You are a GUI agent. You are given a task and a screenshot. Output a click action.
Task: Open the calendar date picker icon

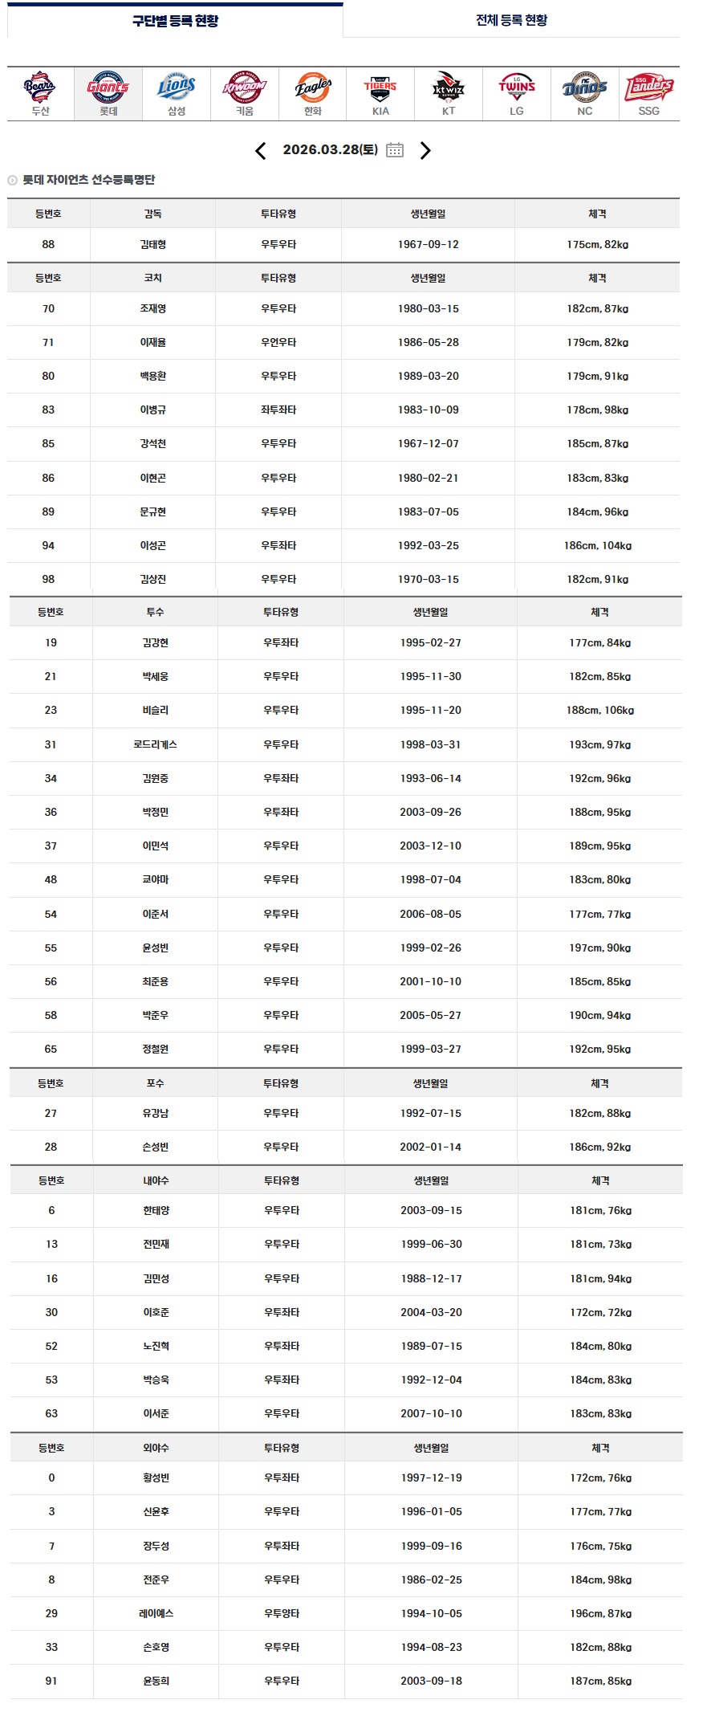395,150
